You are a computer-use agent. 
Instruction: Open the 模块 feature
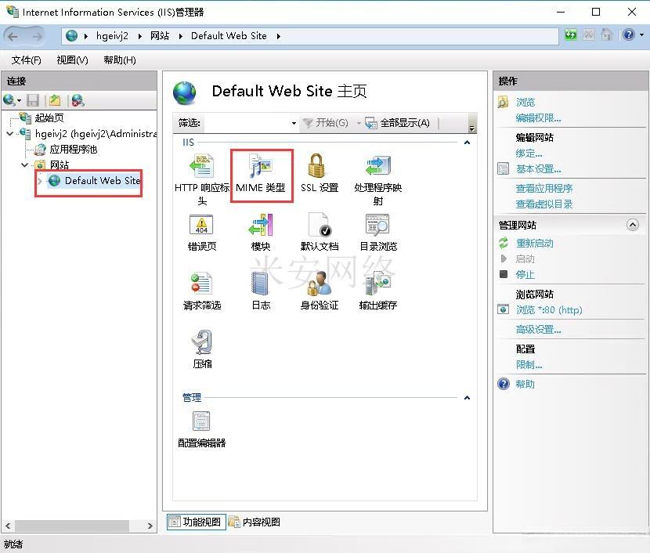pyautogui.click(x=261, y=232)
